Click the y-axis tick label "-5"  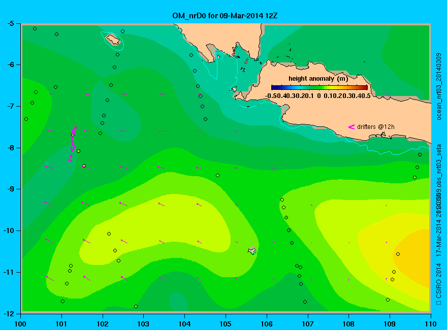(10, 23)
